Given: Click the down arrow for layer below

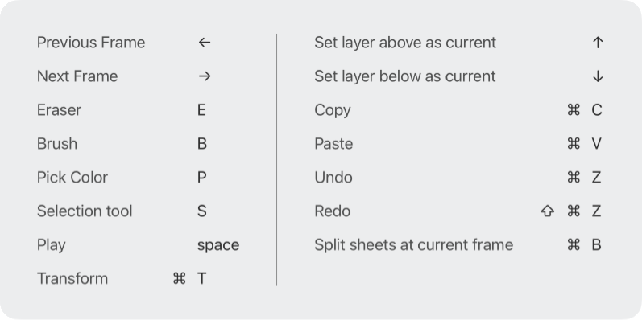Looking at the screenshot, I should 598,76.
